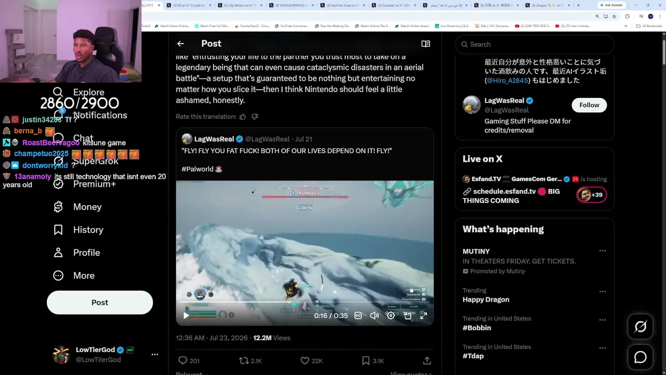
Task: Open the Happy Dragon trending topic
Action: pos(486,299)
